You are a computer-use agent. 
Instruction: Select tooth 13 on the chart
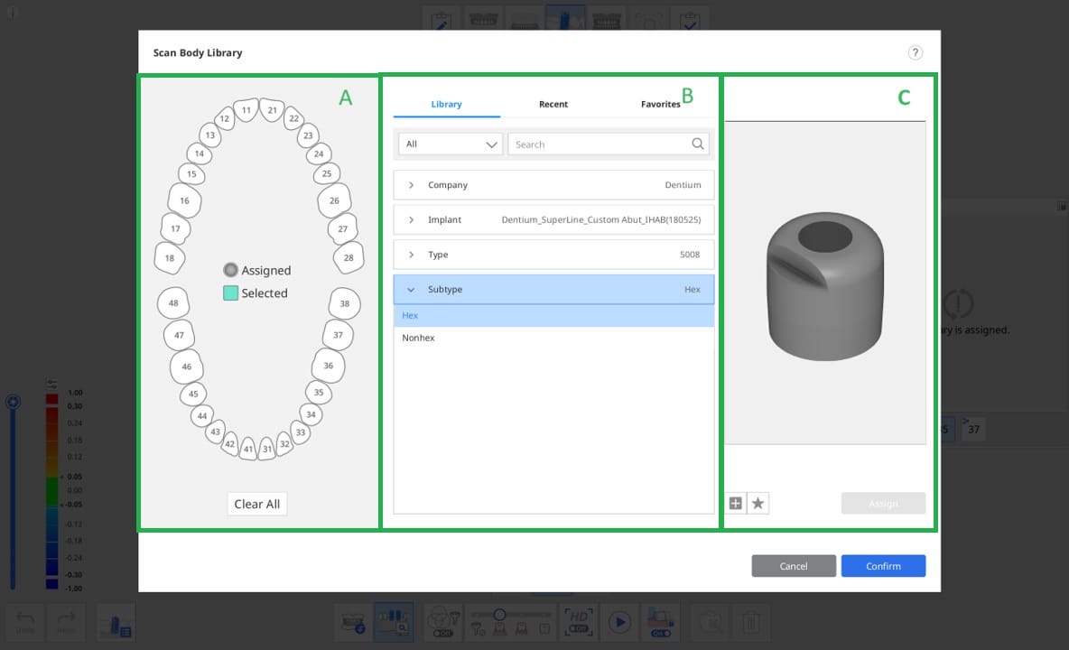point(210,135)
